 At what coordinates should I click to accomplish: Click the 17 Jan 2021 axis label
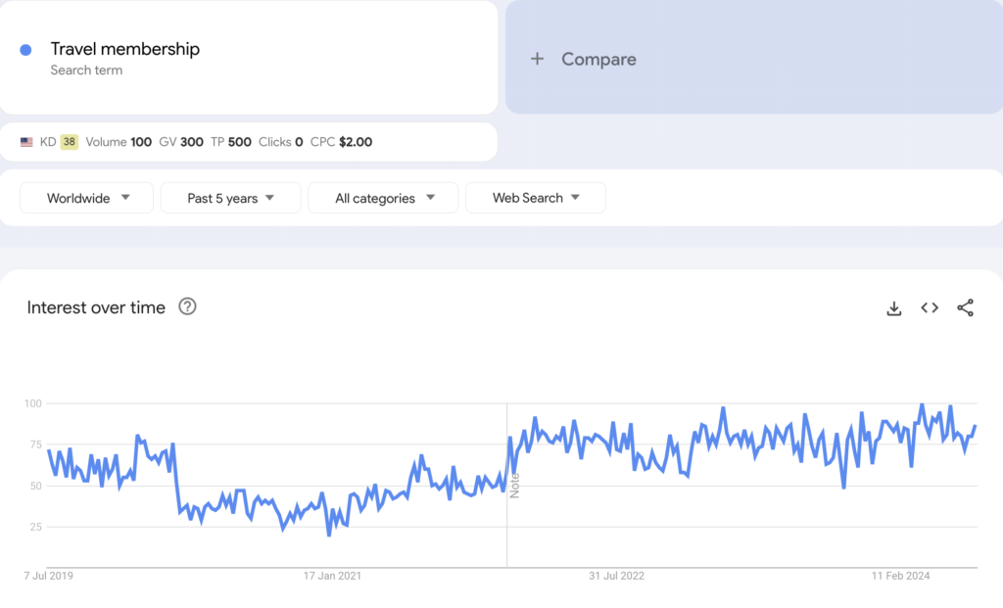pos(332,576)
